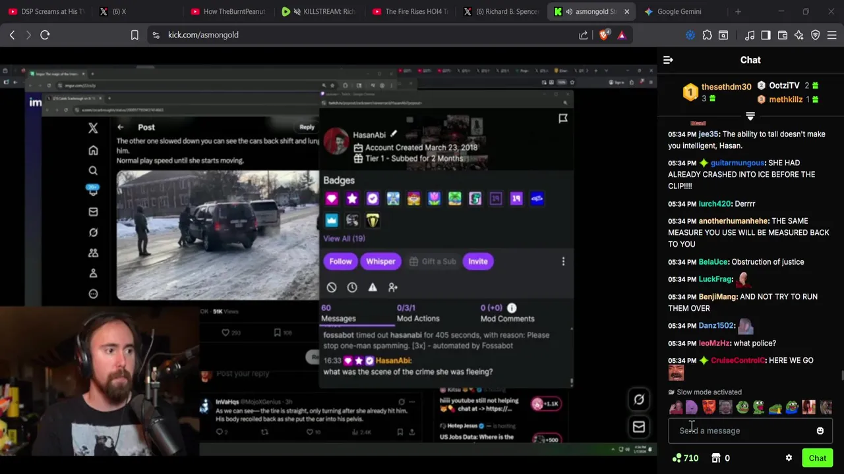The width and height of the screenshot is (844, 474).
Task: Toggle the browser sidebar panel
Action: (x=766, y=35)
